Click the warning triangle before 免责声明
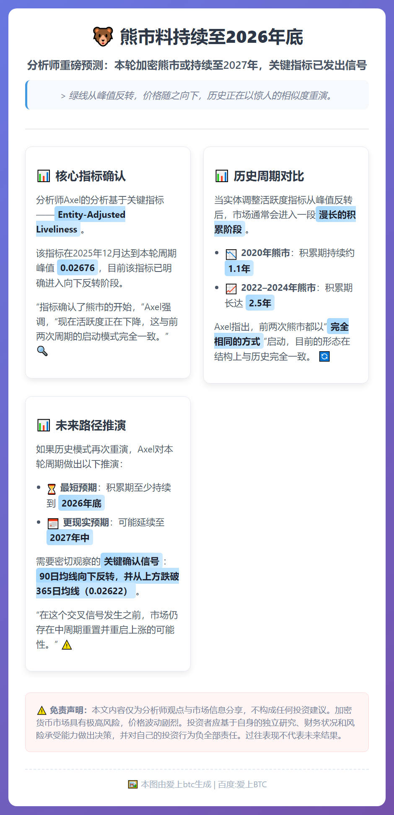This screenshot has width=394, height=815. pos(41,711)
